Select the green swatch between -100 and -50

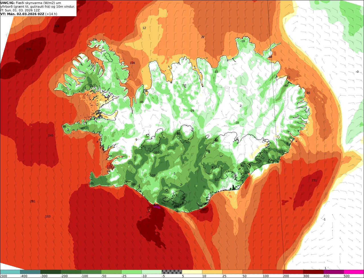(91, 272)
